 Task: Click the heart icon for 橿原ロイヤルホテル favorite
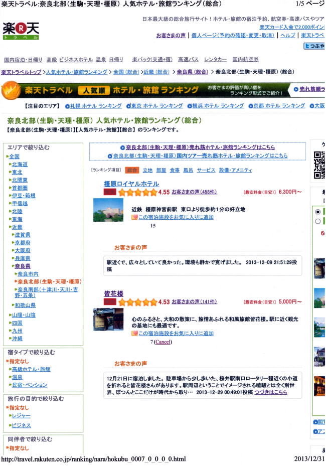click(134, 217)
